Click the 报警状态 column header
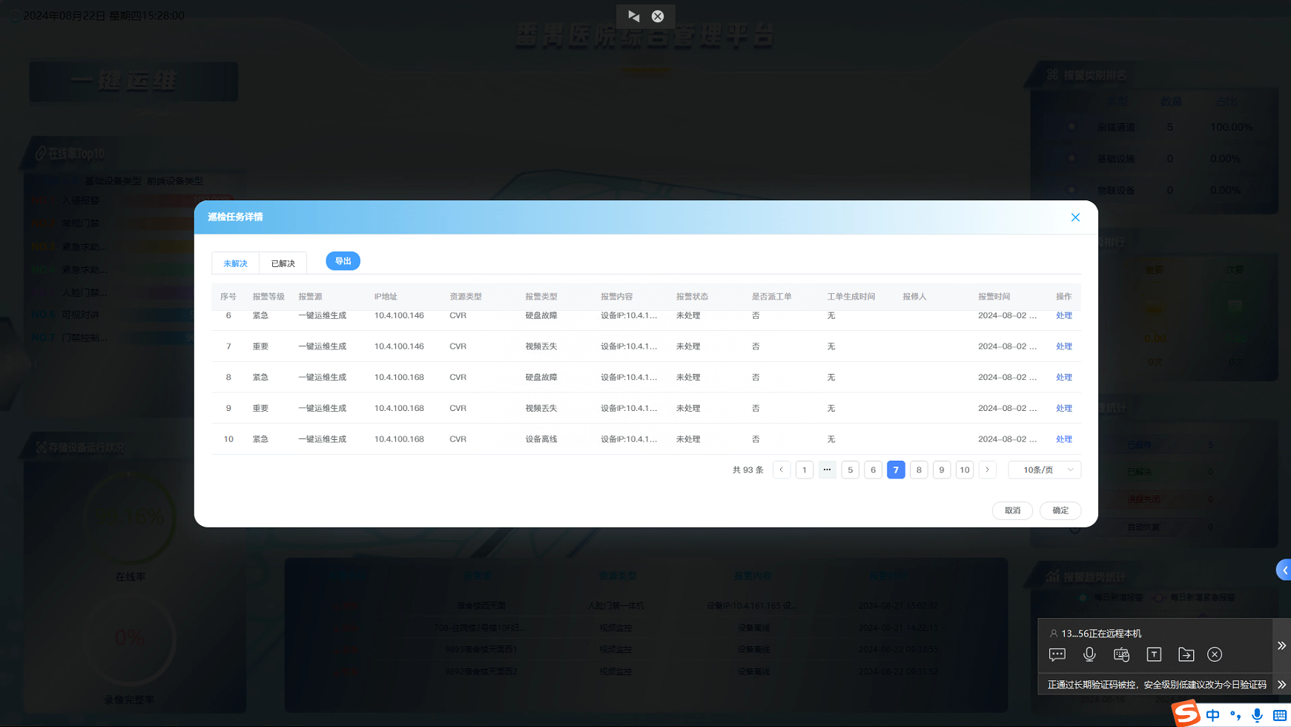 [x=692, y=297]
